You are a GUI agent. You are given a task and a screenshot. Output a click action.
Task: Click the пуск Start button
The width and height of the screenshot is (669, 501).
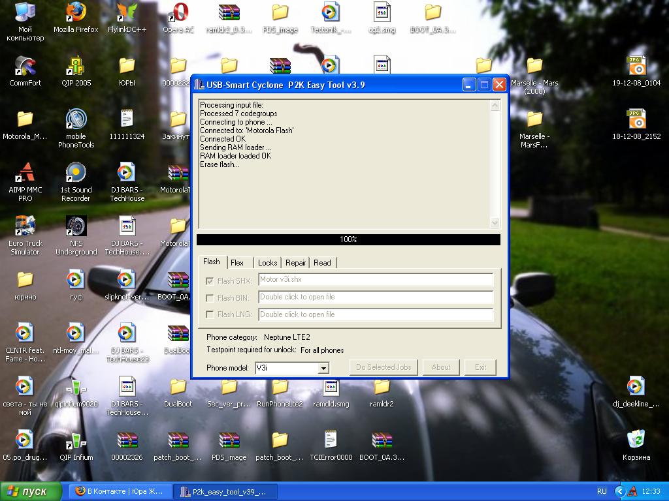tap(31, 492)
